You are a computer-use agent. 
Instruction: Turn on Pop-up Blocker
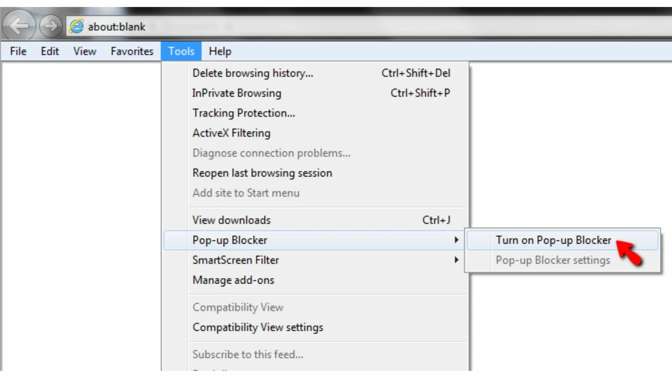[x=553, y=240]
